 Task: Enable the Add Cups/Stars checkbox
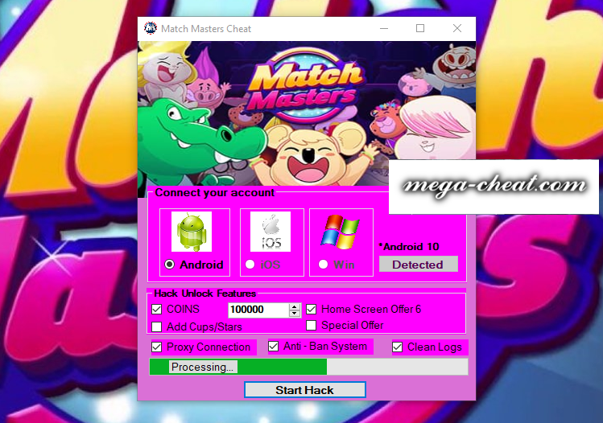156,327
